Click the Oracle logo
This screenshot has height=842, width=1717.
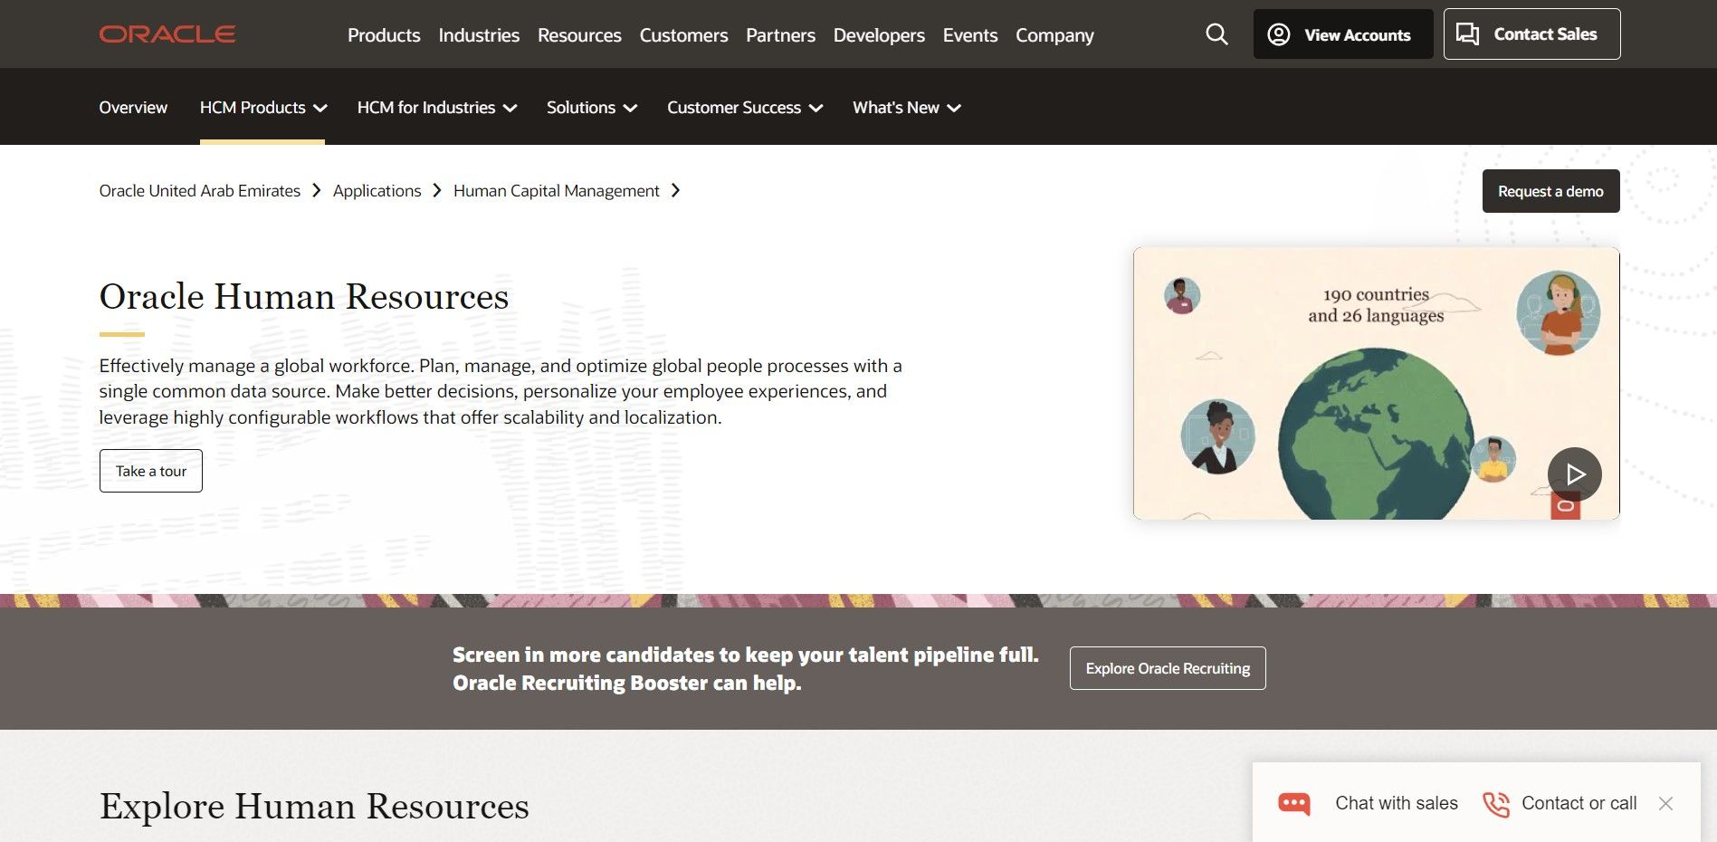[x=167, y=34]
